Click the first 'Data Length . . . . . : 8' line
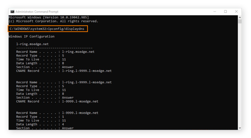The width and height of the screenshot is (251, 138). [40, 63]
